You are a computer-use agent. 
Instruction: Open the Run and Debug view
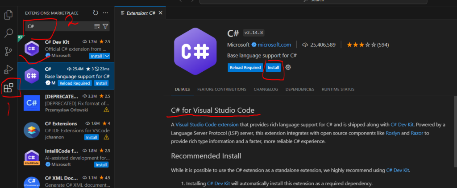[8, 69]
